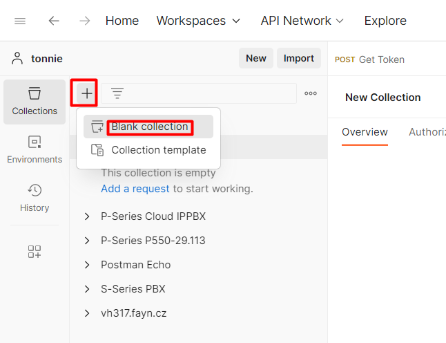
Task: Select the P-Series P550-29.113 collection name
Action: pyautogui.click(x=153, y=241)
